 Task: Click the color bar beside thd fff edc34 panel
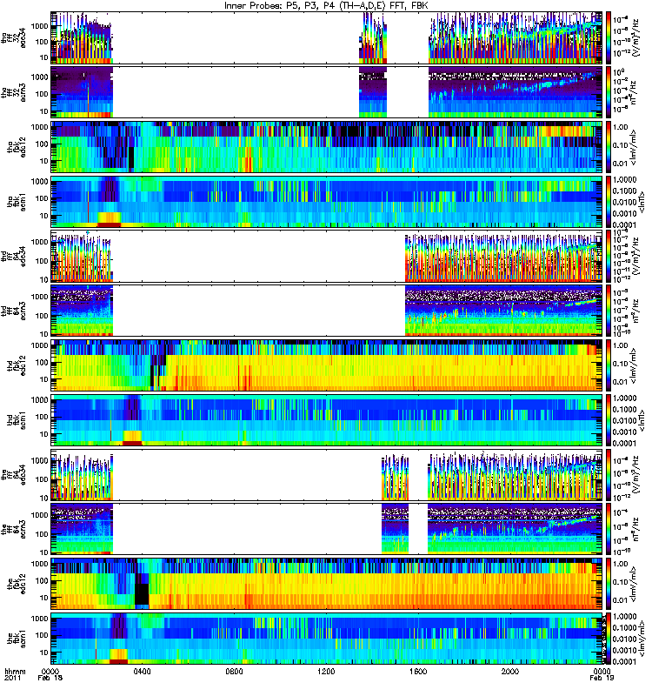point(608,256)
